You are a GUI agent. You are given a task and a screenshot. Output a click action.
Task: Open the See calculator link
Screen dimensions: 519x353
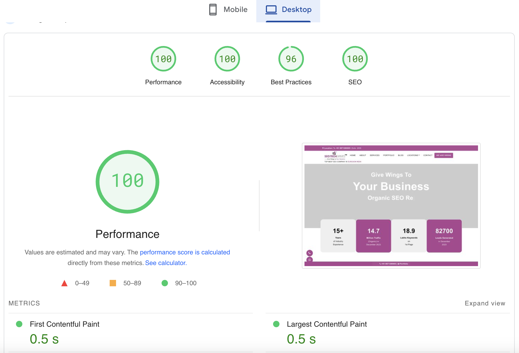pyautogui.click(x=166, y=263)
